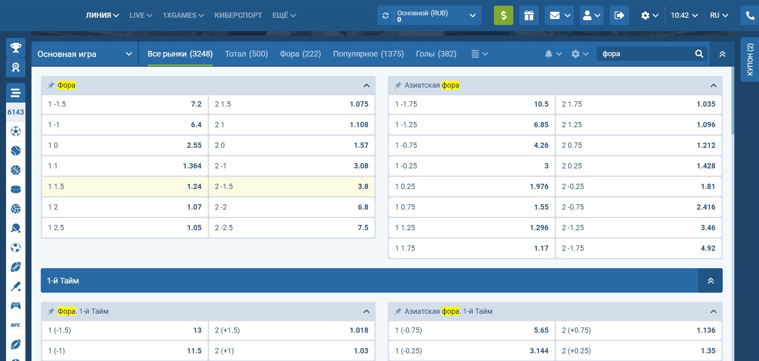Toggle pin on the Фора market
The width and height of the screenshot is (759, 361).
51,85
